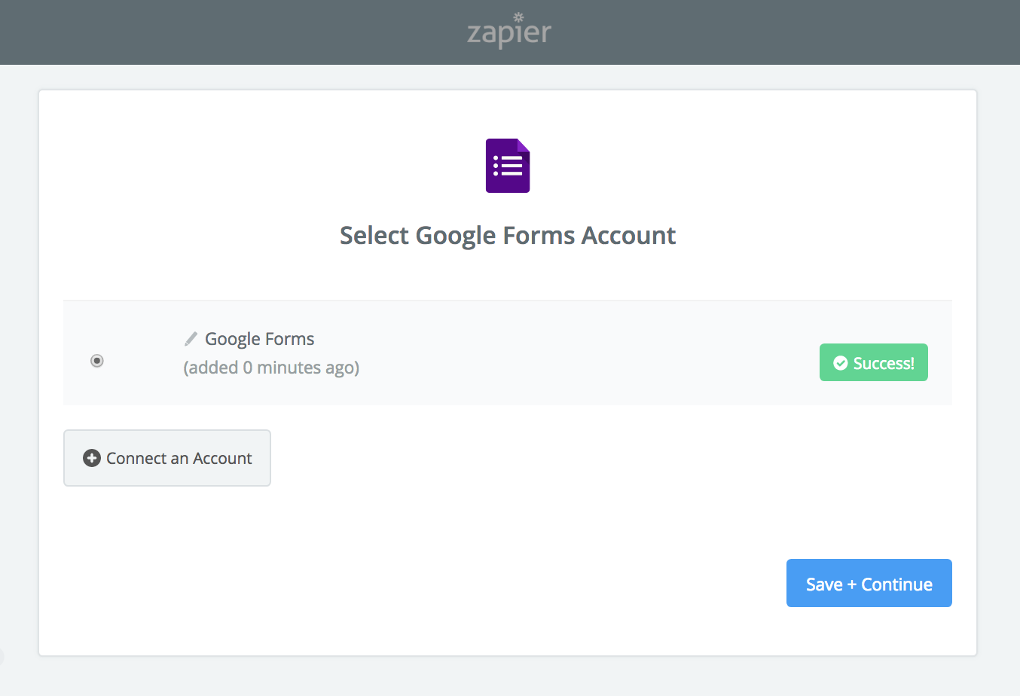Click the Zapier logo in header

tap(509, 31)
